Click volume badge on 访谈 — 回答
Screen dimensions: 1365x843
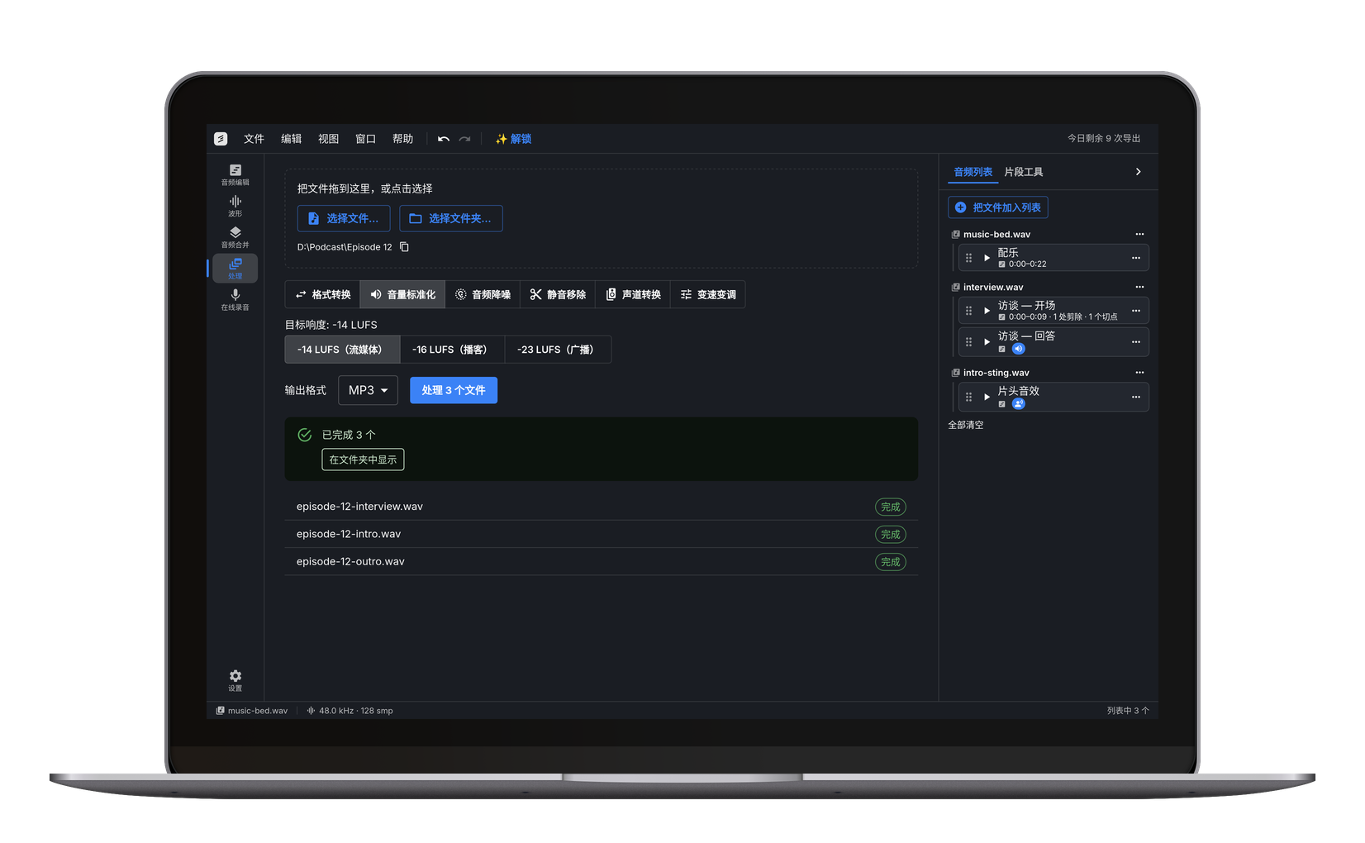point(1019,349)
